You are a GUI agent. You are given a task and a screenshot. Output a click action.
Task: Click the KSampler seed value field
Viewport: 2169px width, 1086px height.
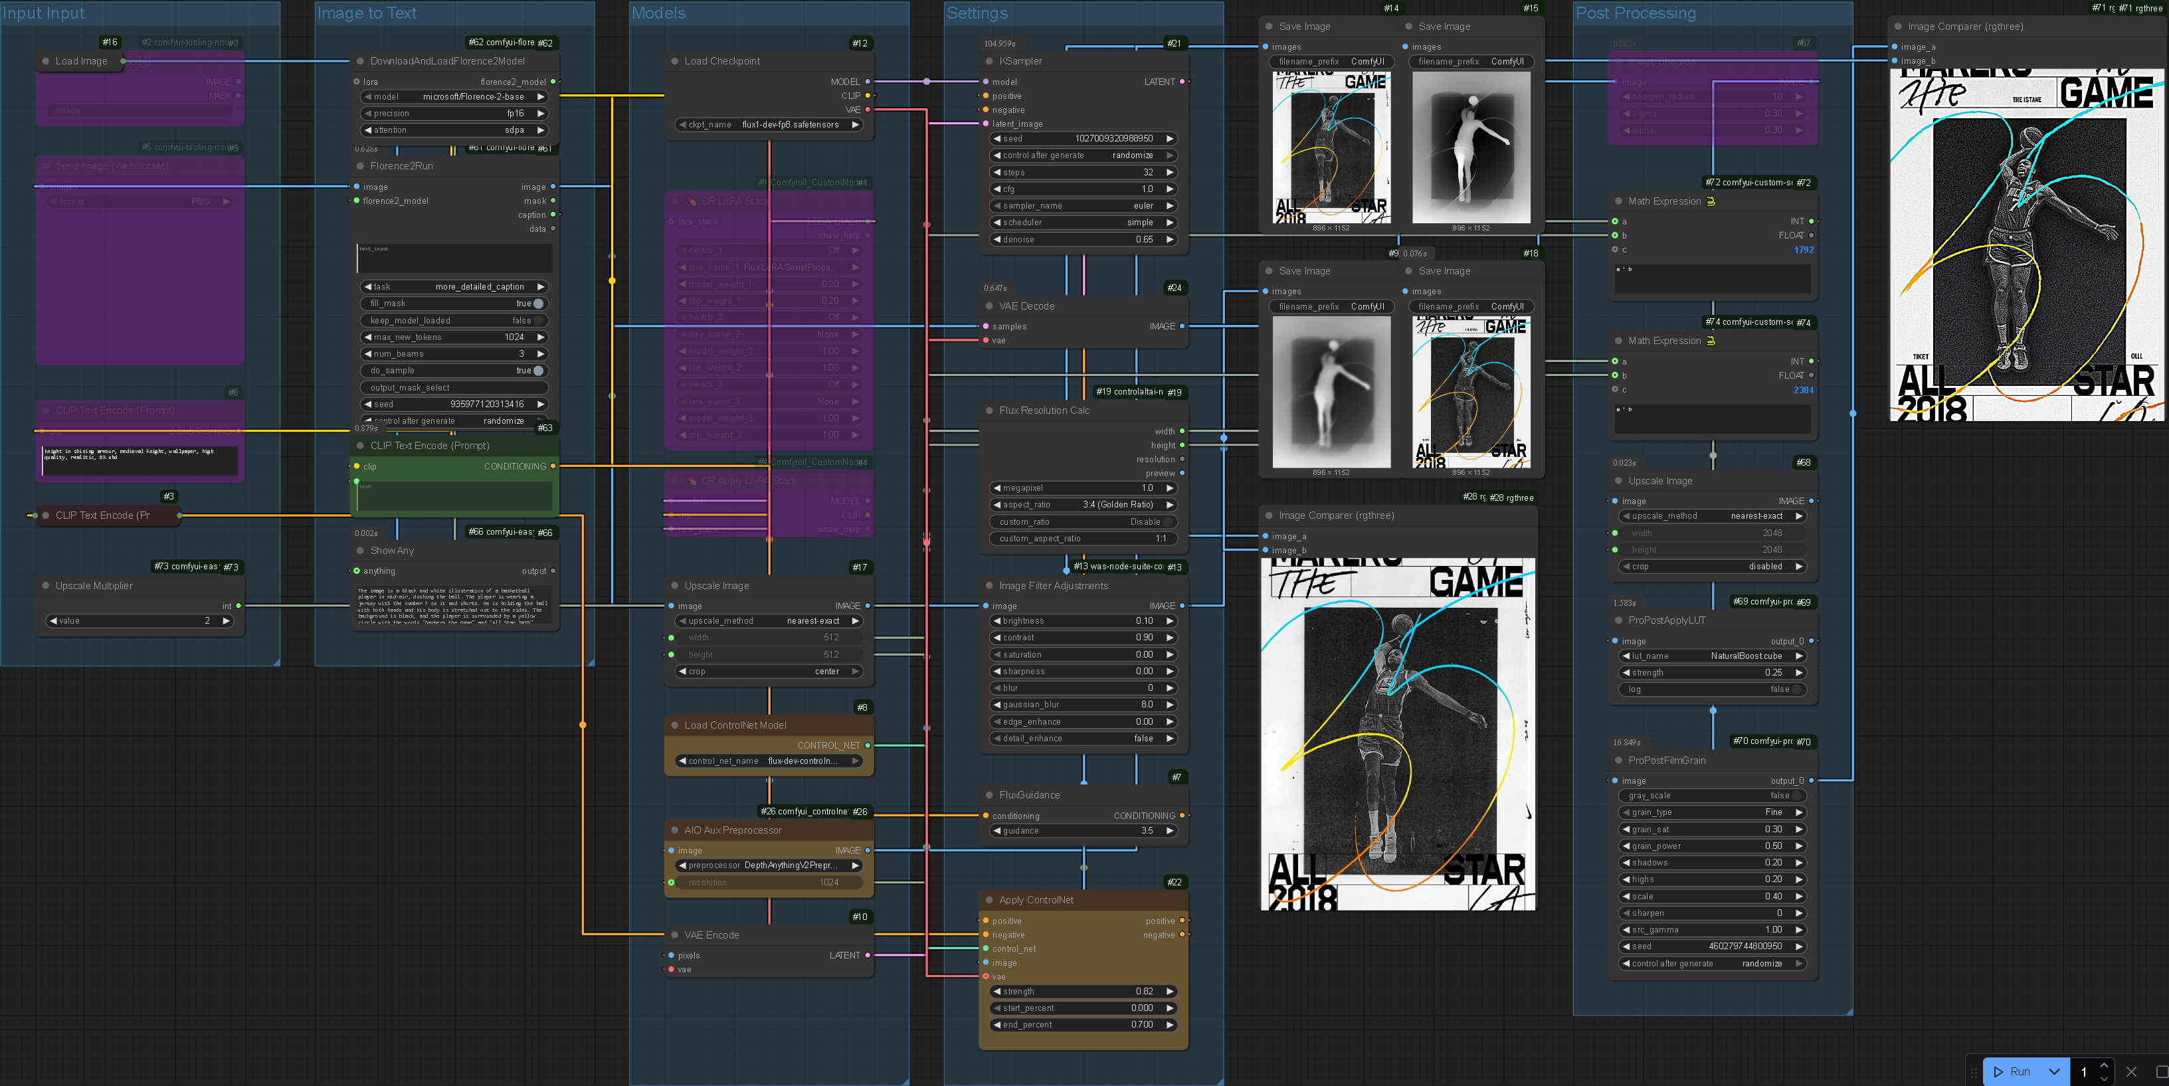coord(1084,139)
